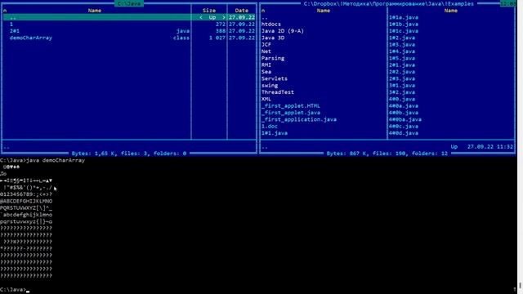Select 1#1b.java file
Screen dimensions: 523x294
coord(404,24)
